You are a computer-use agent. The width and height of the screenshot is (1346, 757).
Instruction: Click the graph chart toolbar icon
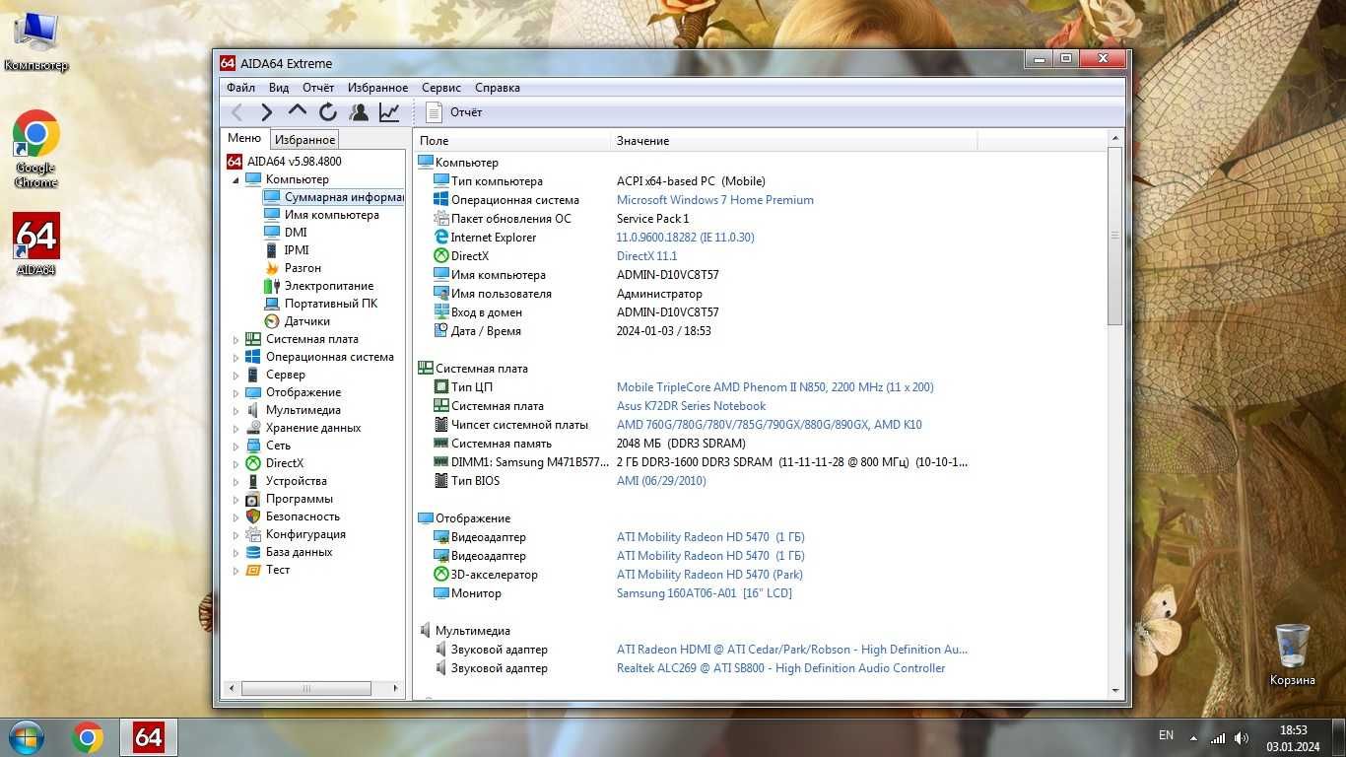(390, 112)
